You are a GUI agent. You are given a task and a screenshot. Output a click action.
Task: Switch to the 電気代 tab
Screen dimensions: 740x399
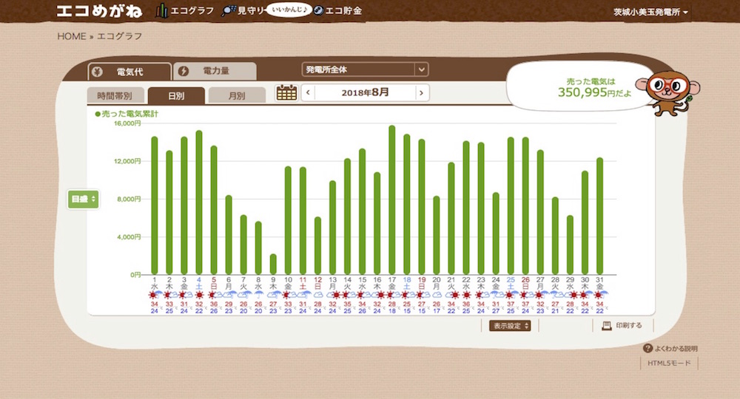(x=129, y=72)
